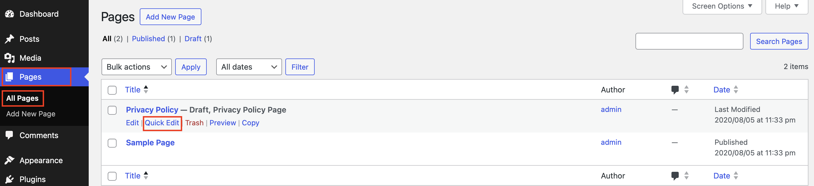814x186 pixels.
Task: Move Privacy Policy to Trash
Action: tap(194, 123)
